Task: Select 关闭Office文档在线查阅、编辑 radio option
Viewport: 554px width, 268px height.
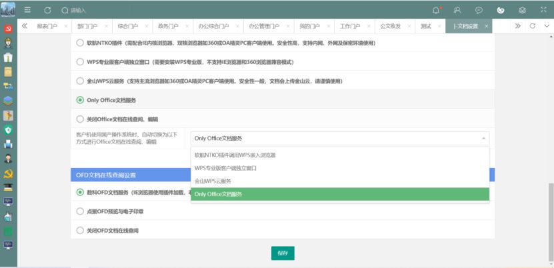Action: click(x=80, y=119)
